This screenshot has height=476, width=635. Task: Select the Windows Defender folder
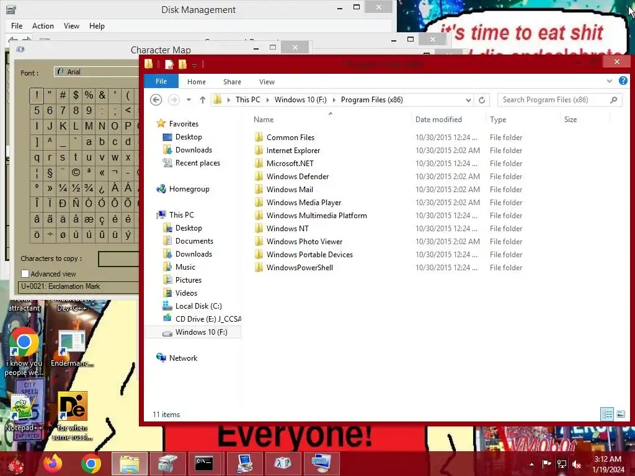point(298,177)
